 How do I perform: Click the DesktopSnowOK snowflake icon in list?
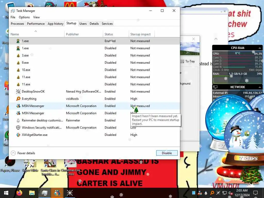[x=18, y=92]
